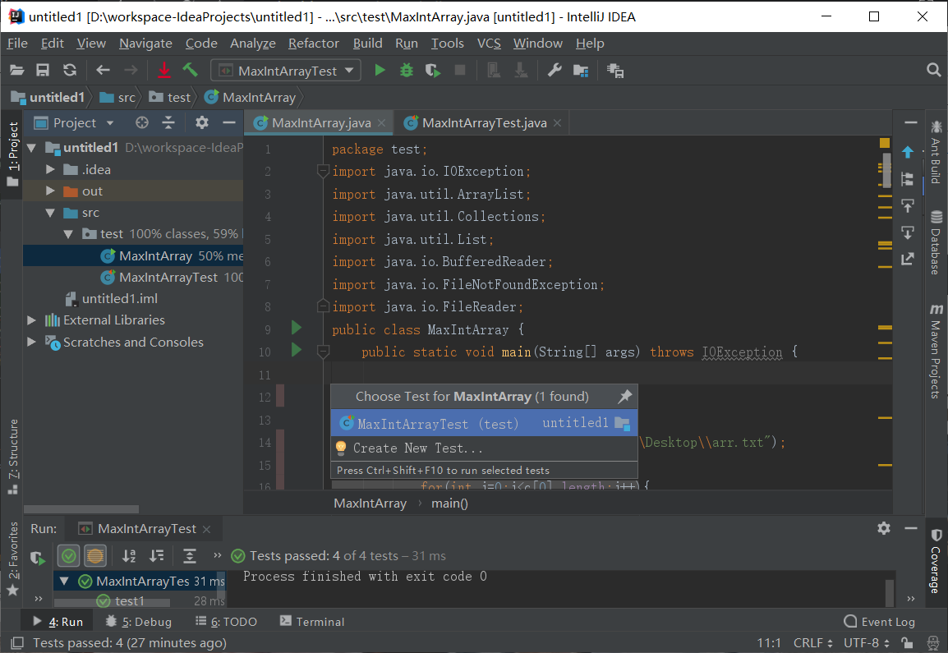Click Expand All icon in Run panel
Image resolution: width=948 pixels, height=653 pixels.
(x=190, y=555)
